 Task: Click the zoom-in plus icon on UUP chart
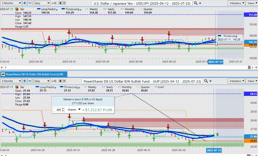point(25,81)
